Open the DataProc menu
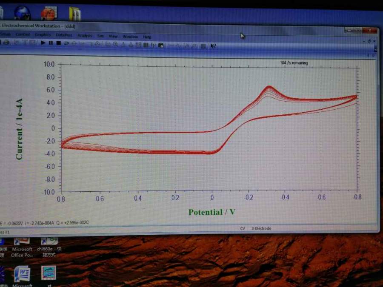 [x=64, y=35]
